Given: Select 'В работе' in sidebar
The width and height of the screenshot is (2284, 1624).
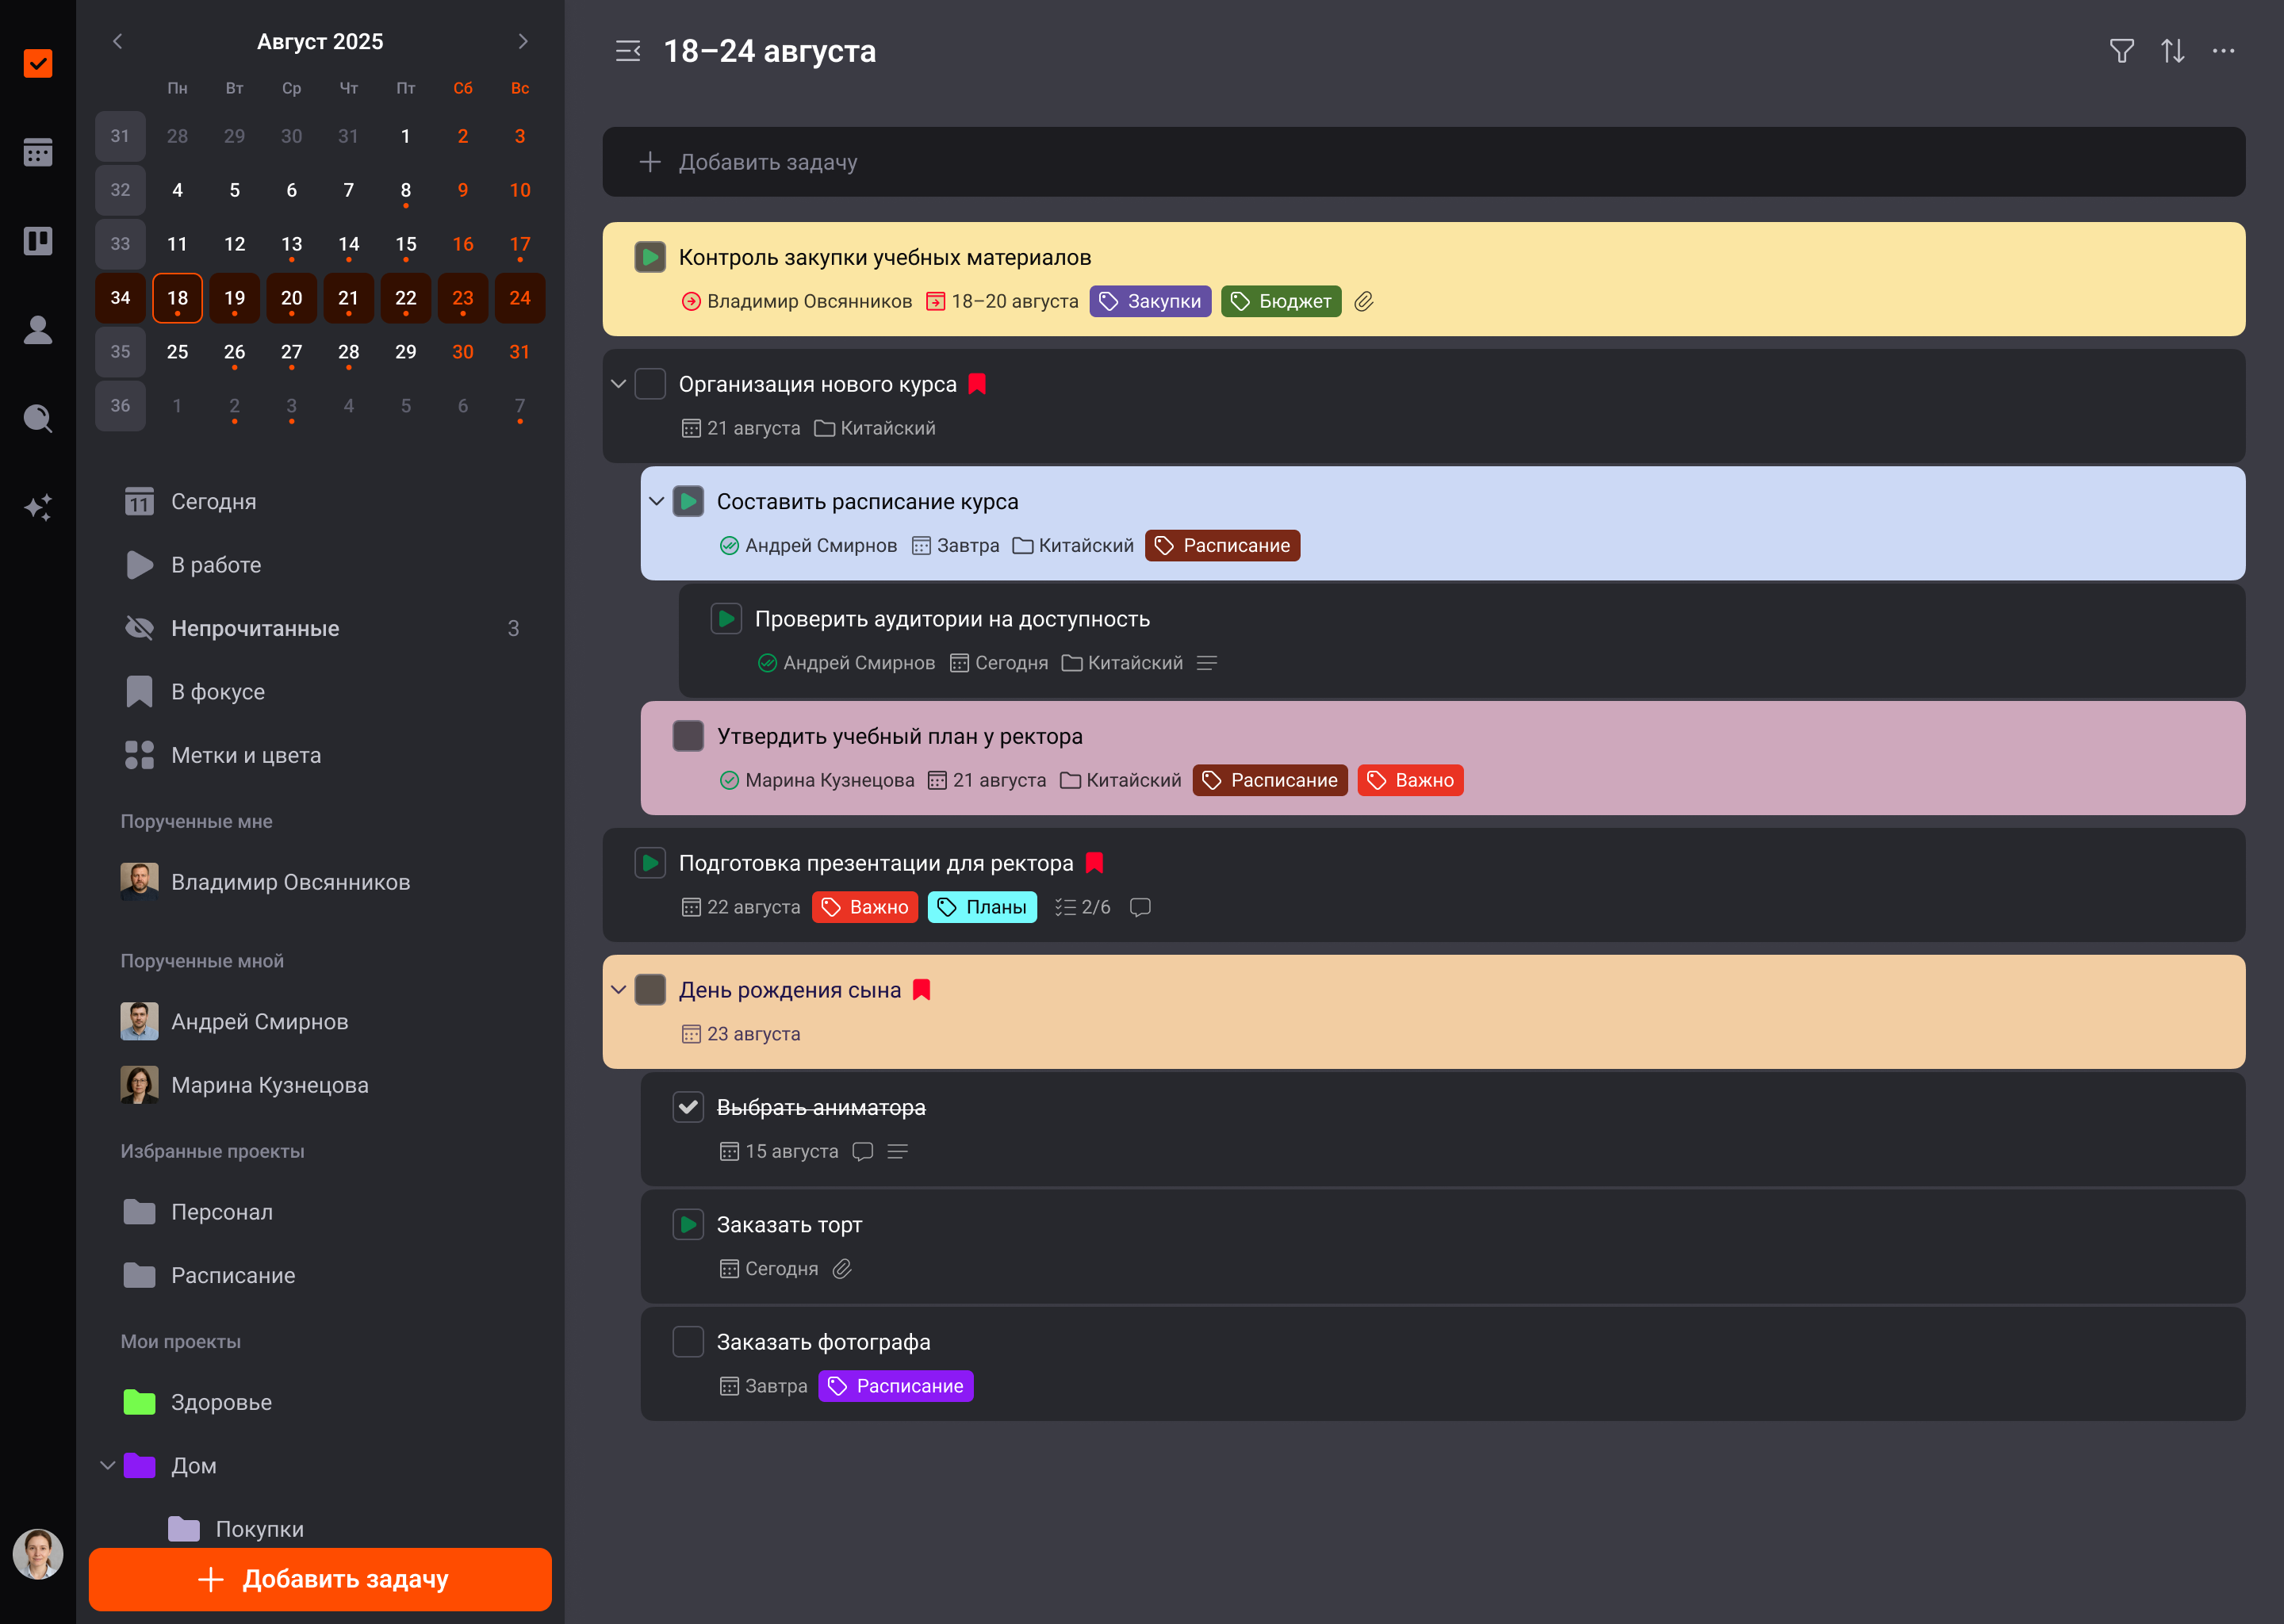Looking at the screenshot, I should 216,565.
